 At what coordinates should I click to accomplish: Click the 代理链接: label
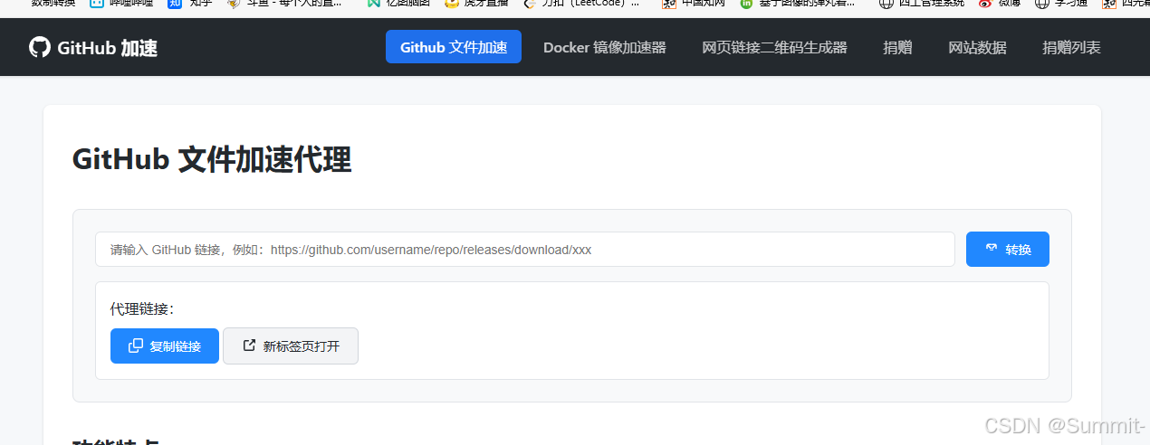[x=142, y=308]
